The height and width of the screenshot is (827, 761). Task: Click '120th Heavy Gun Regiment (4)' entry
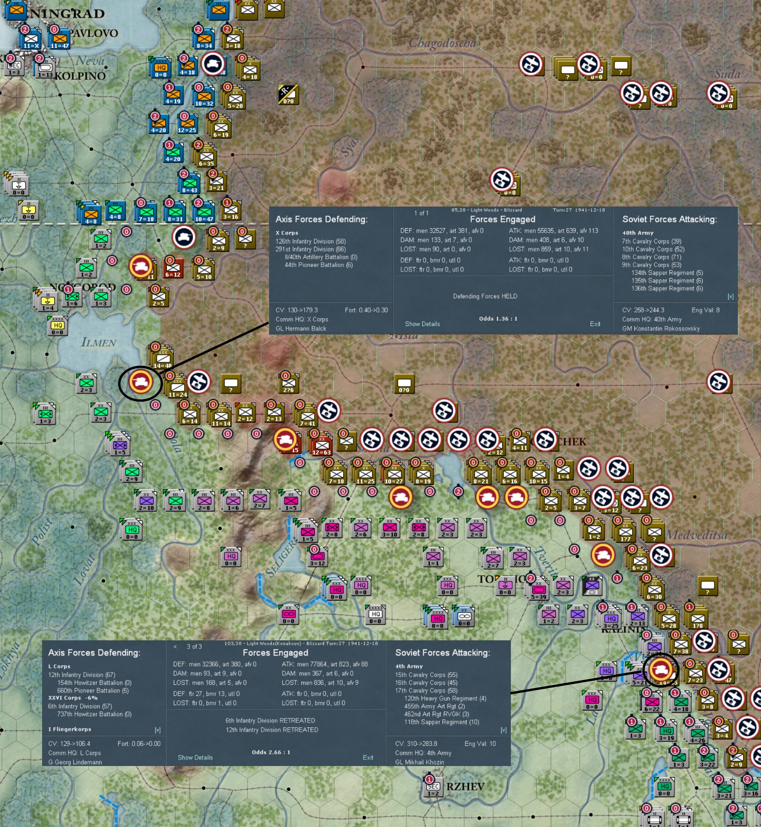tap(445, 698)
